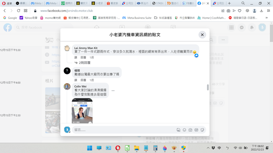Open sticker picker in comment box
This screenshot has width=273, height=153.
[202, 130]
